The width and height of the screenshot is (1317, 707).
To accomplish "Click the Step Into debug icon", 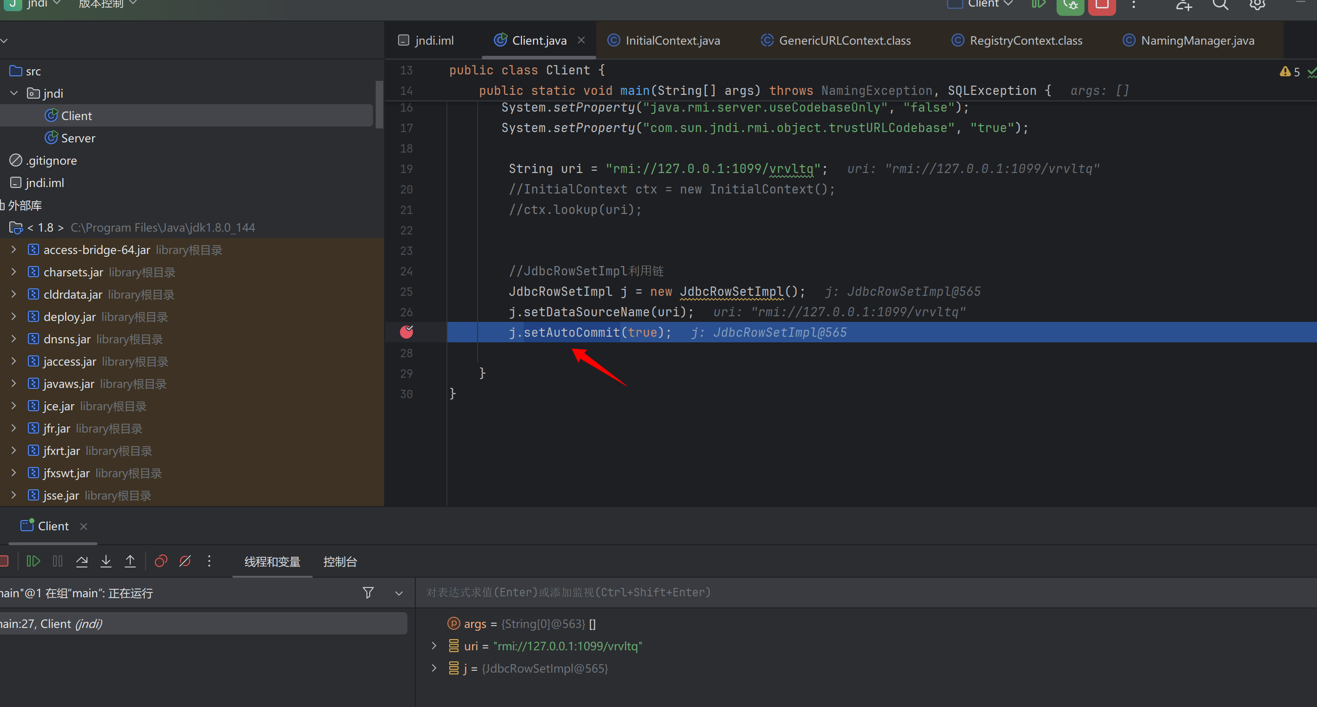I will point(106,561).
